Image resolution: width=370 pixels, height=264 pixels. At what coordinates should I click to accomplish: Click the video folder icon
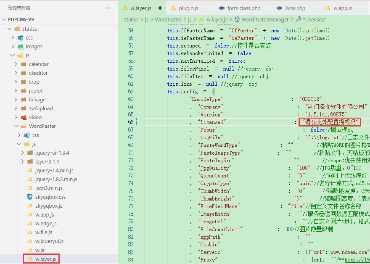24,117
